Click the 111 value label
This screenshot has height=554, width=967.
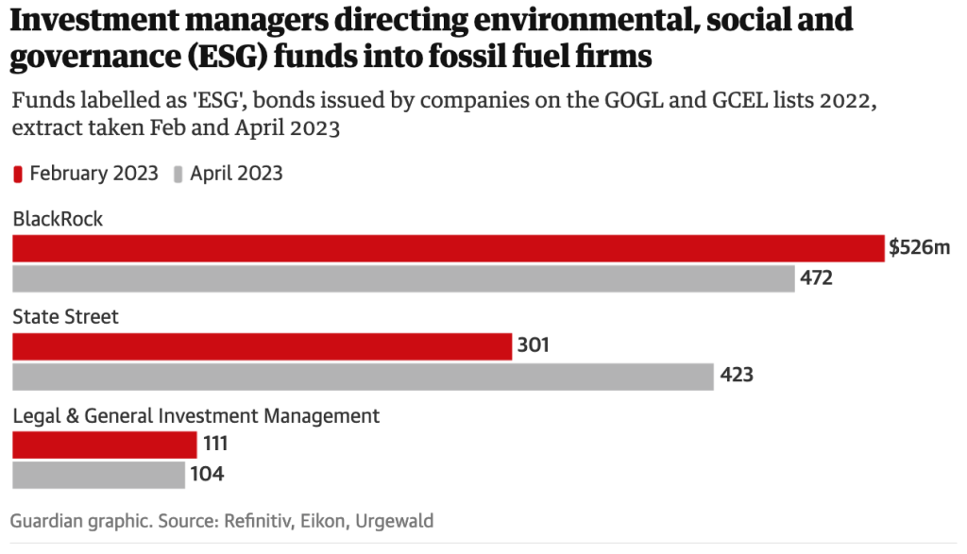pyautogui.click(x=215, y=445)
